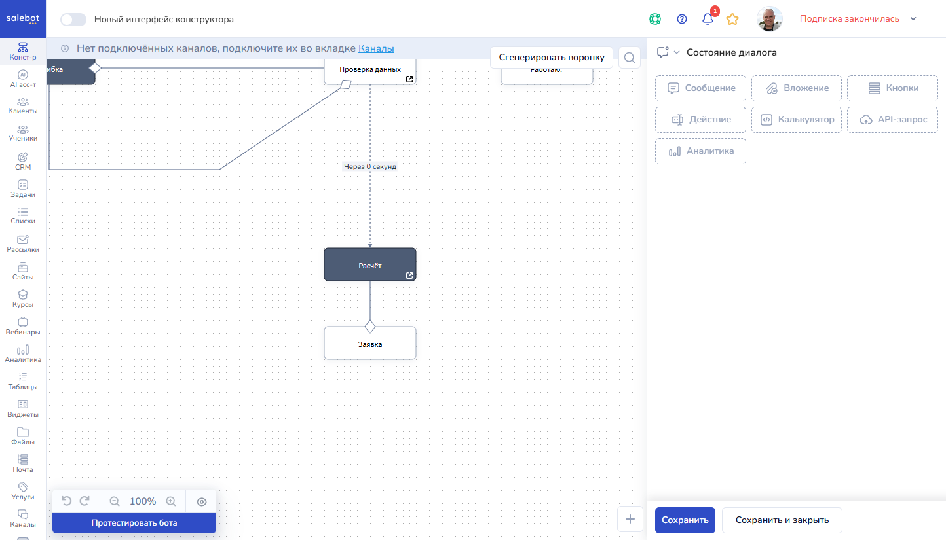Open Виджеты in the sidebar

[23, 409]
